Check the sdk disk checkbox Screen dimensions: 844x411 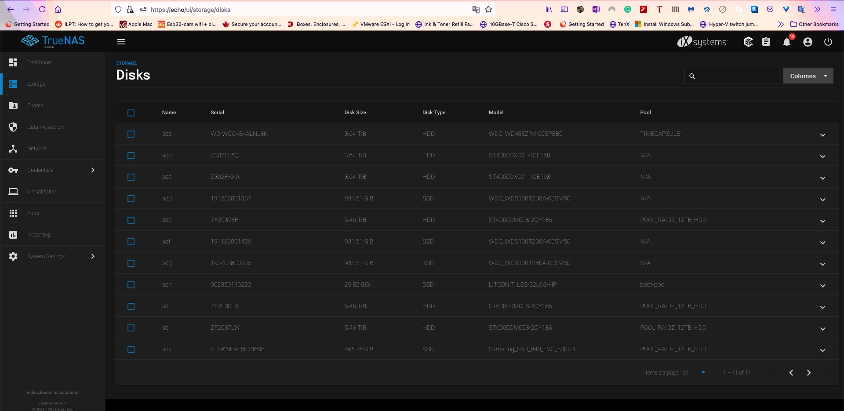tap(131, 349)
